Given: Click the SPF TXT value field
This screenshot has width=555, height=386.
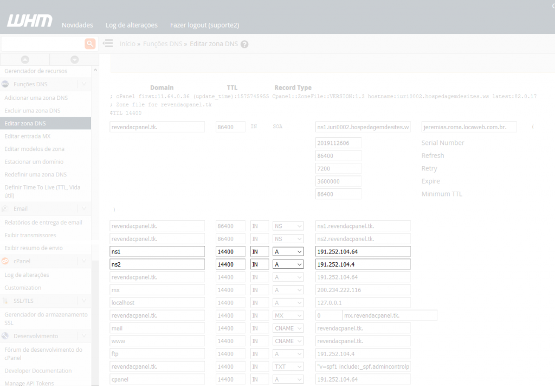Looking at the screenshot, I should (363, 366).
